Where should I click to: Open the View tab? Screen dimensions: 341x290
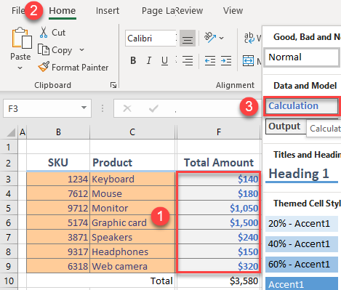click(x=233, y=11)
